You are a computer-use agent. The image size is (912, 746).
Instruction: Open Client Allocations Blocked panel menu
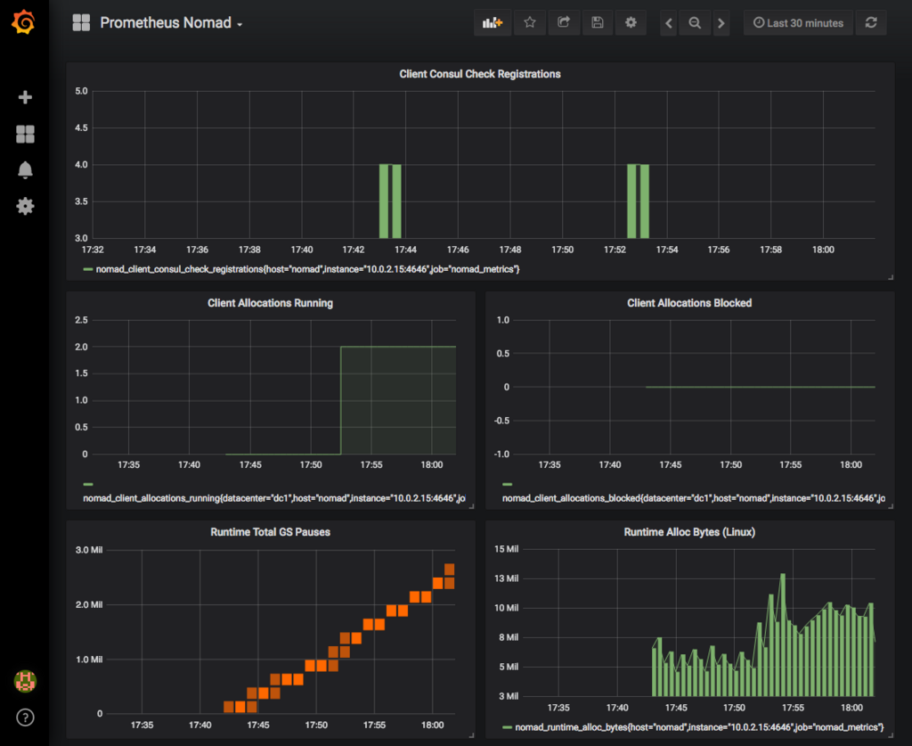(689, 303)
